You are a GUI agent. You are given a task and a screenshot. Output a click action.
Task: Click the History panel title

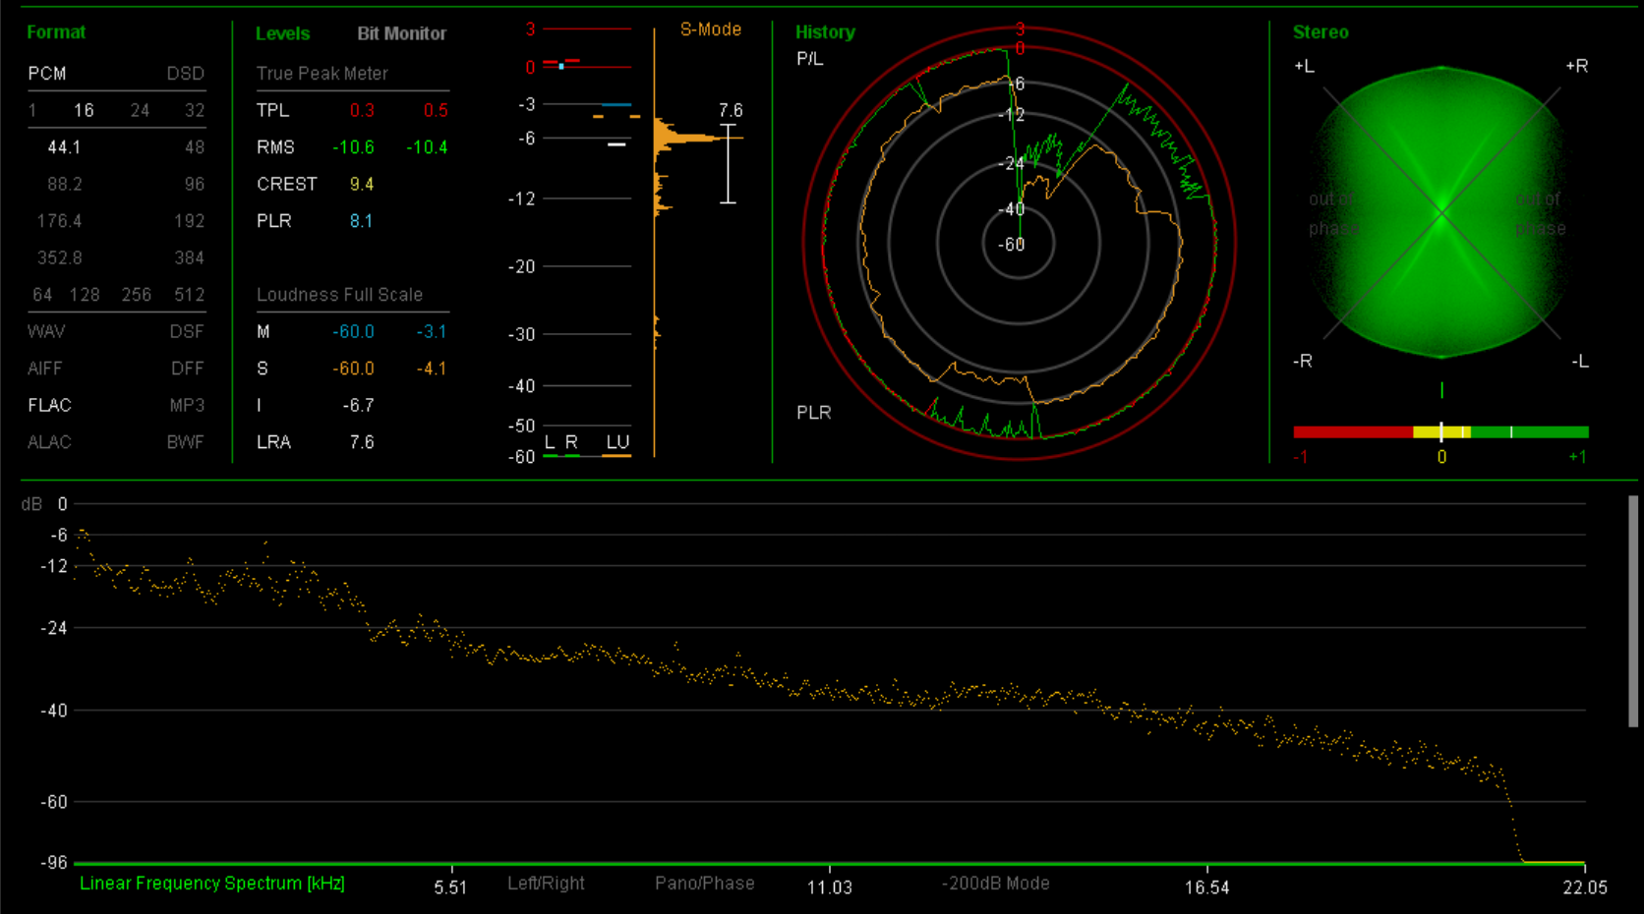click(x=825, y=32)
